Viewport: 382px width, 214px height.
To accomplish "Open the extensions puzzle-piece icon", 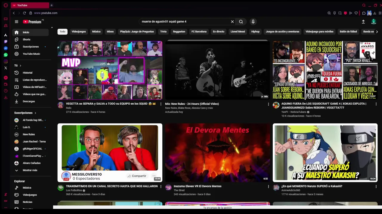I will coord(364,13).
